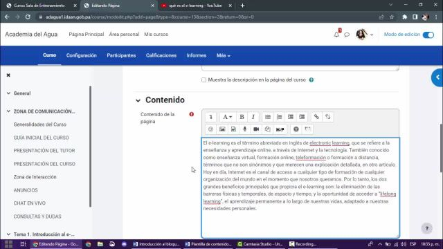The image size is (443, 249).
Task: Open Participantes tab
Action: tap(121, 55)
